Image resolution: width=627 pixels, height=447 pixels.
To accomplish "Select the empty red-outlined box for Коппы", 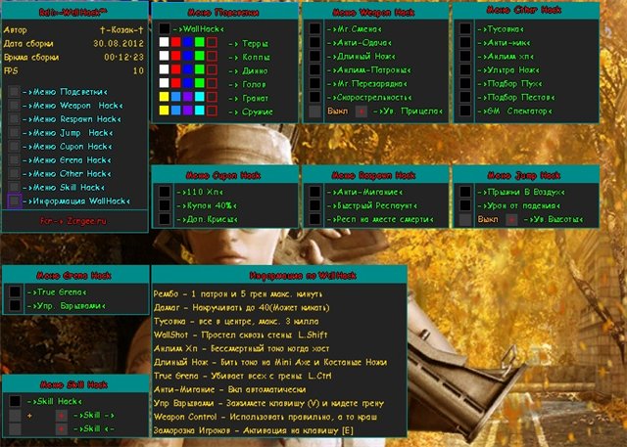I will [x=212, y=56].
